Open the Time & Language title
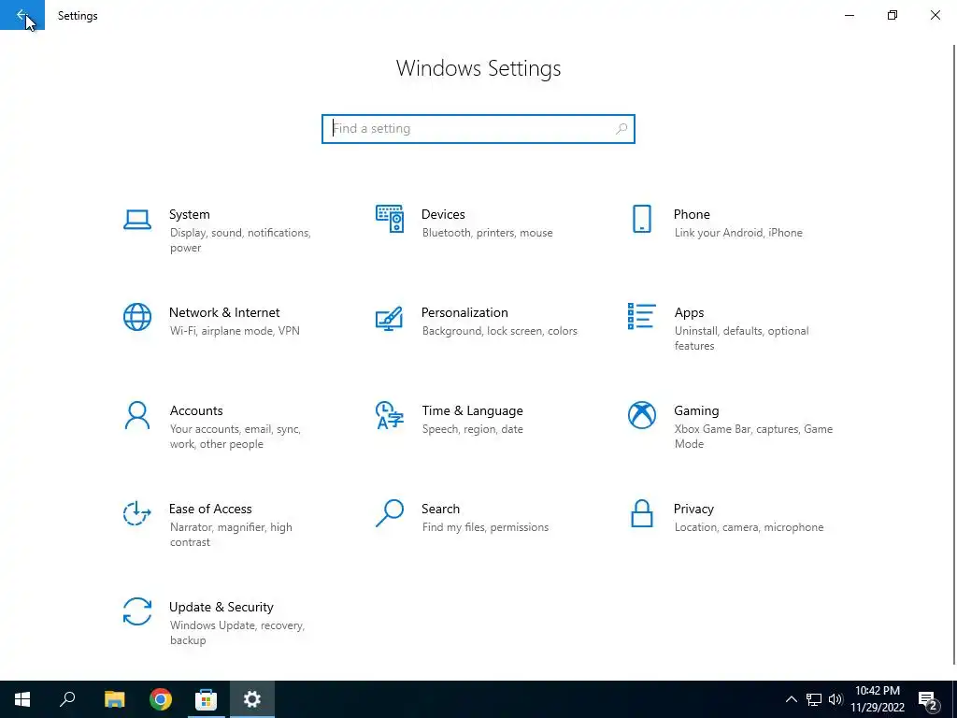This screenshot has width=957, height=718. [472, 411]
